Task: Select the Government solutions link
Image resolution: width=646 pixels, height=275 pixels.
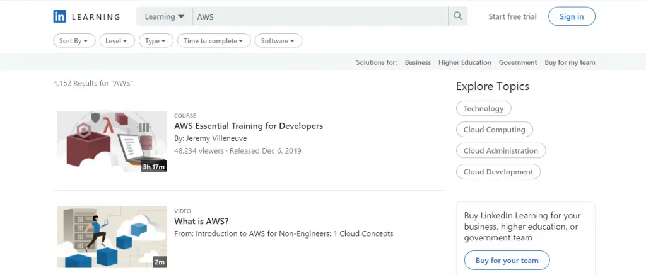Action: 518,62
